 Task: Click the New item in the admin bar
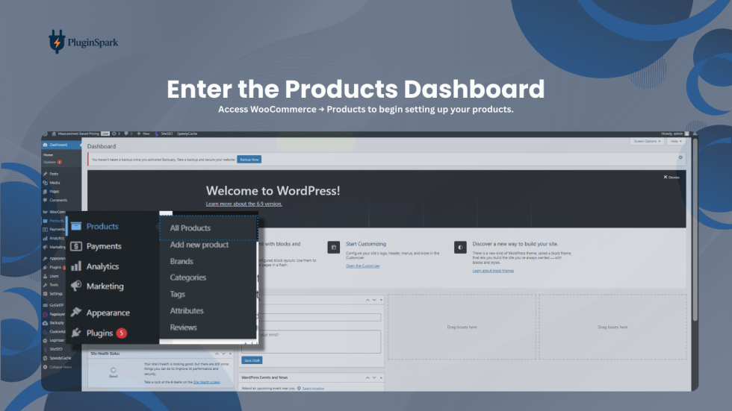[143, 134]
